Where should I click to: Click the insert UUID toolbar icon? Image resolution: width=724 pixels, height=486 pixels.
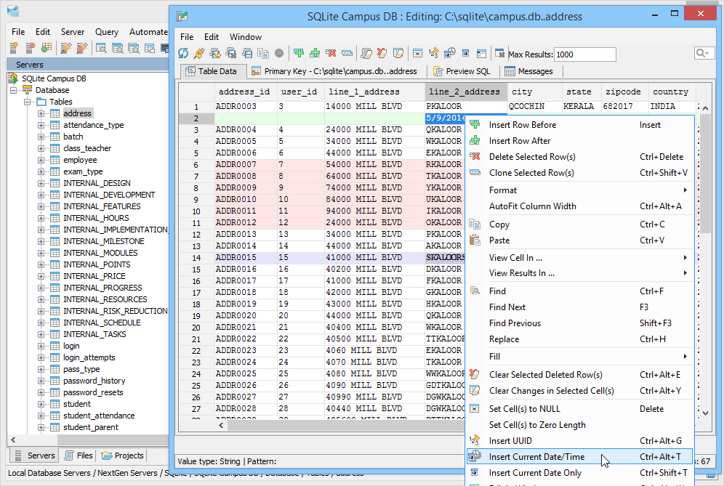pos(433,54)
